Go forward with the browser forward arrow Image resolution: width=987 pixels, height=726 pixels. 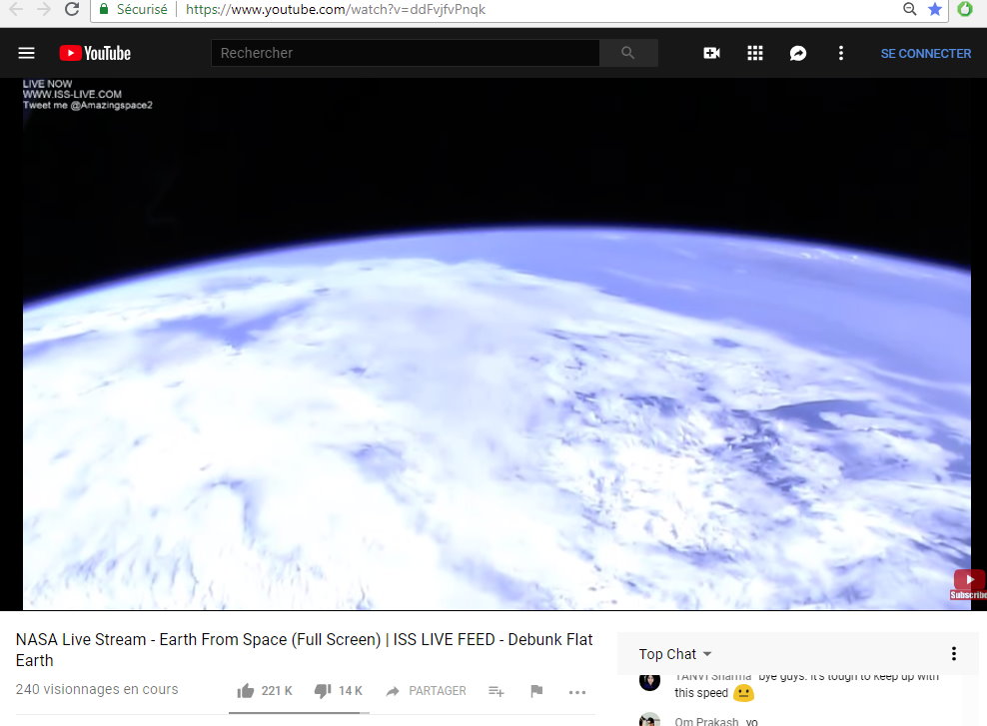(x=43, y=9)
